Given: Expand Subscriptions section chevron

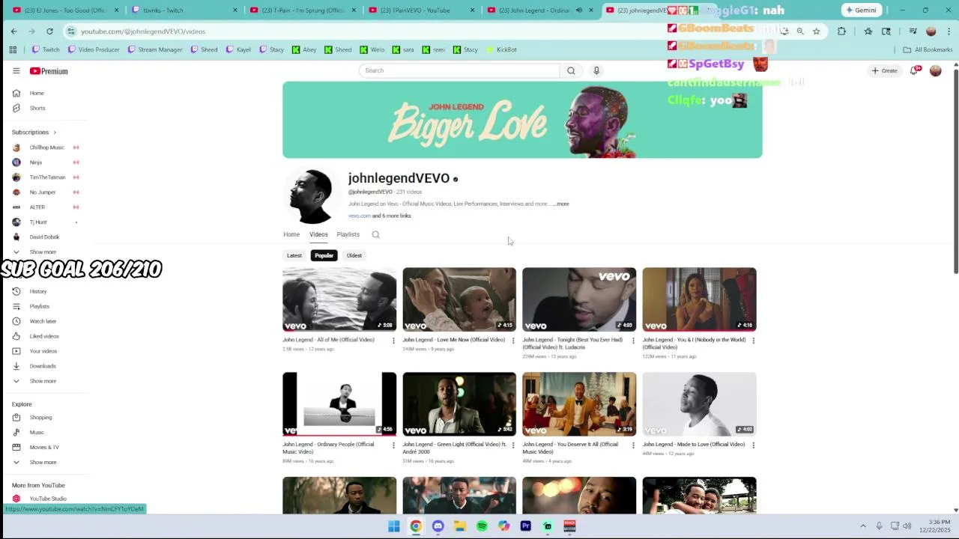Looking at the screenshot, I should 55,133.
